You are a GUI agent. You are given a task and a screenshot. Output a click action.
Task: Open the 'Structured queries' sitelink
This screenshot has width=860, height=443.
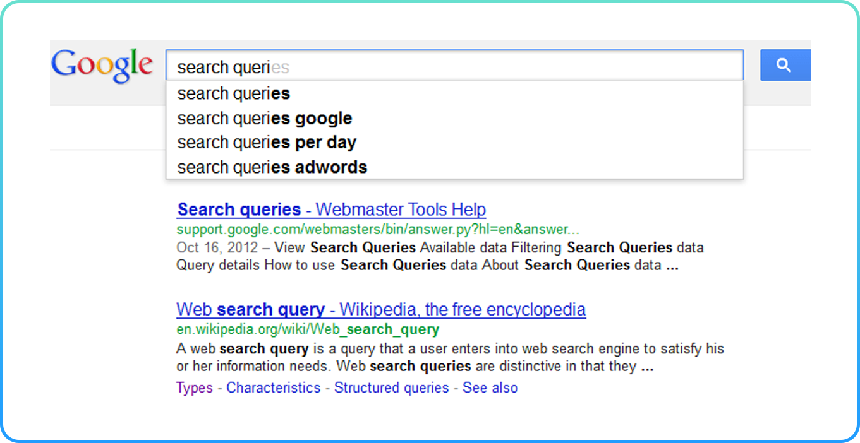[x=391, y=388]
